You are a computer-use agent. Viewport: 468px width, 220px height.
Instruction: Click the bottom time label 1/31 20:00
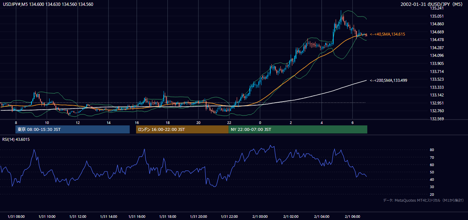198,217
